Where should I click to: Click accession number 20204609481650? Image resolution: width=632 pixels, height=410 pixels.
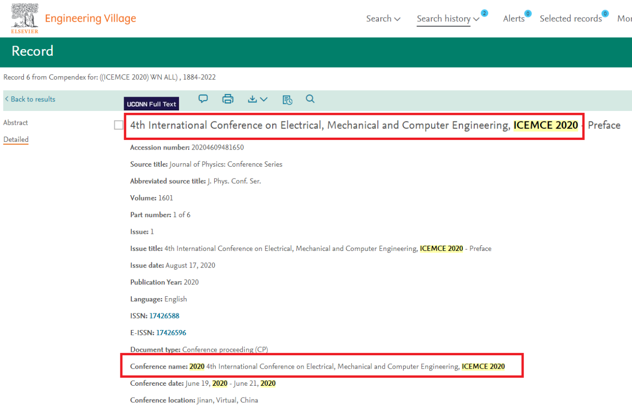pyautogui.click(x=217, y=148)
